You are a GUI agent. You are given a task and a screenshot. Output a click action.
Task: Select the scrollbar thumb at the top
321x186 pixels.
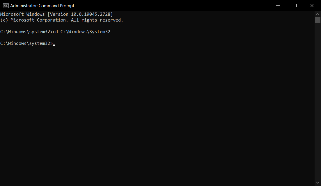coord(318,20)
